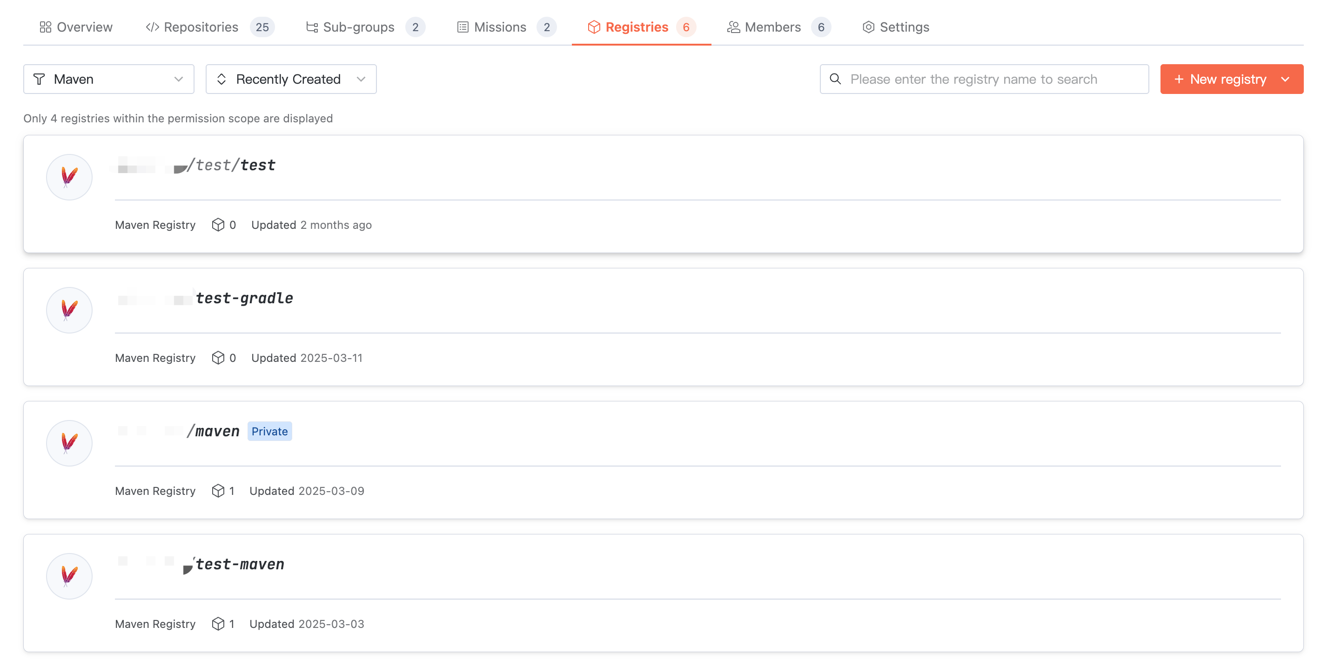This screenshot has height=667, width=1328.
Task: Click the Maven feather icon for test/test
Action: (x=69, y=177)
